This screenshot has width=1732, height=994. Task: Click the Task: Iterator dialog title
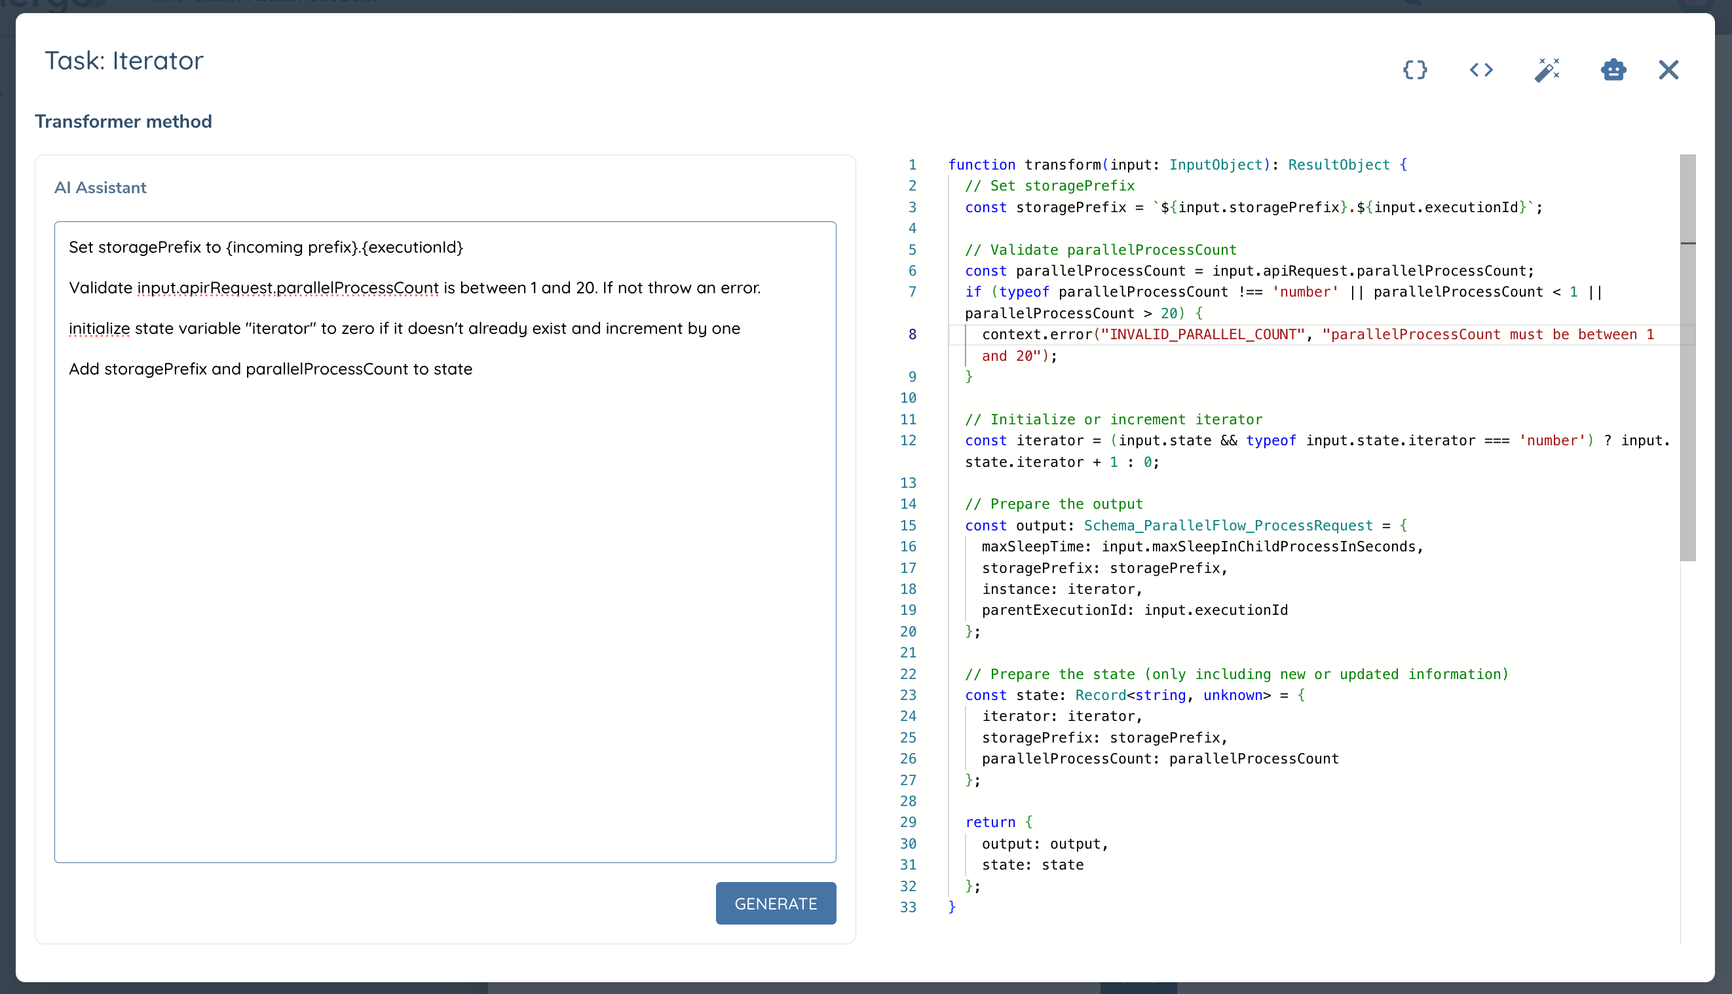124,61
